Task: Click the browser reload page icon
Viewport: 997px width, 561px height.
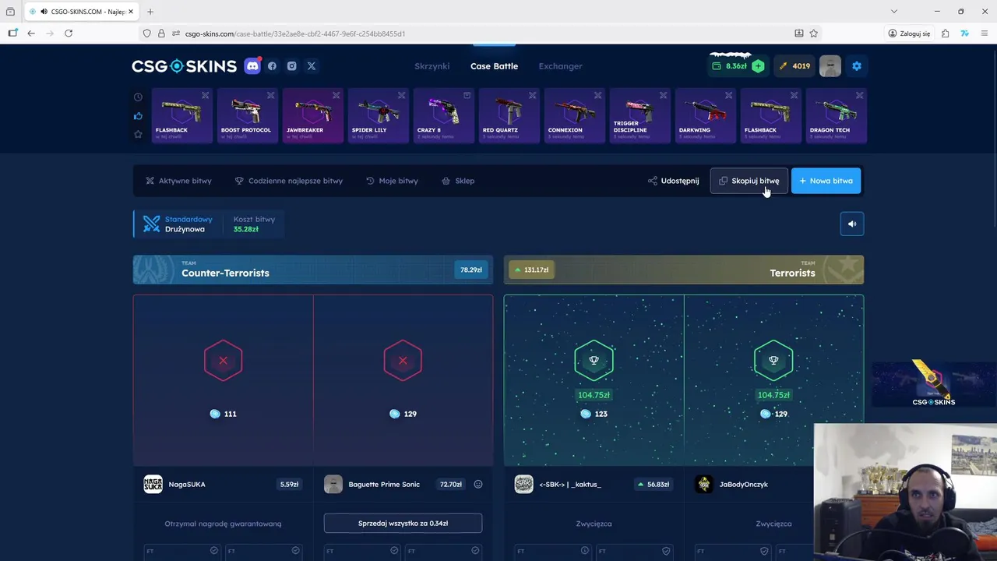Action: tap(69, 34)
